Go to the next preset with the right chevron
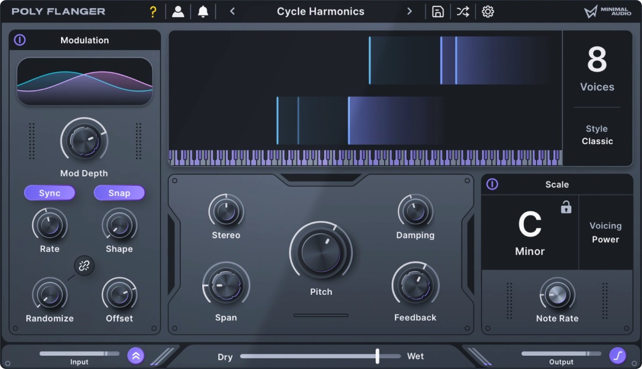 pos(410,11)
